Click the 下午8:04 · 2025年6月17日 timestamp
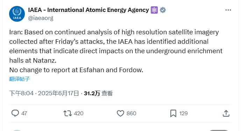241x131 pixels. 44,94
